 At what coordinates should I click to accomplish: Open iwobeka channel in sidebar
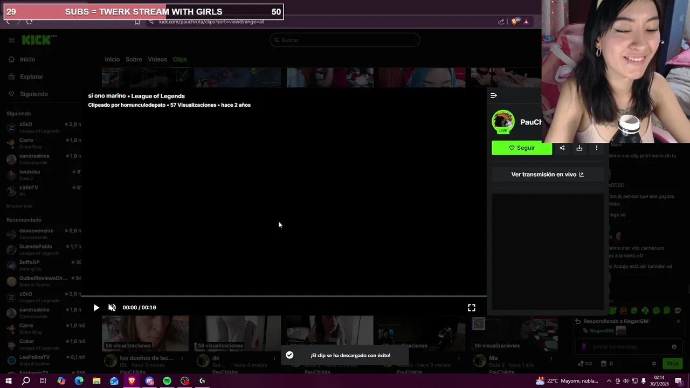(43, 175)
